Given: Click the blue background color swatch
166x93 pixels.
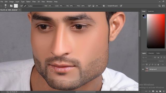Looking at the screenshot, I should (145, 17).
